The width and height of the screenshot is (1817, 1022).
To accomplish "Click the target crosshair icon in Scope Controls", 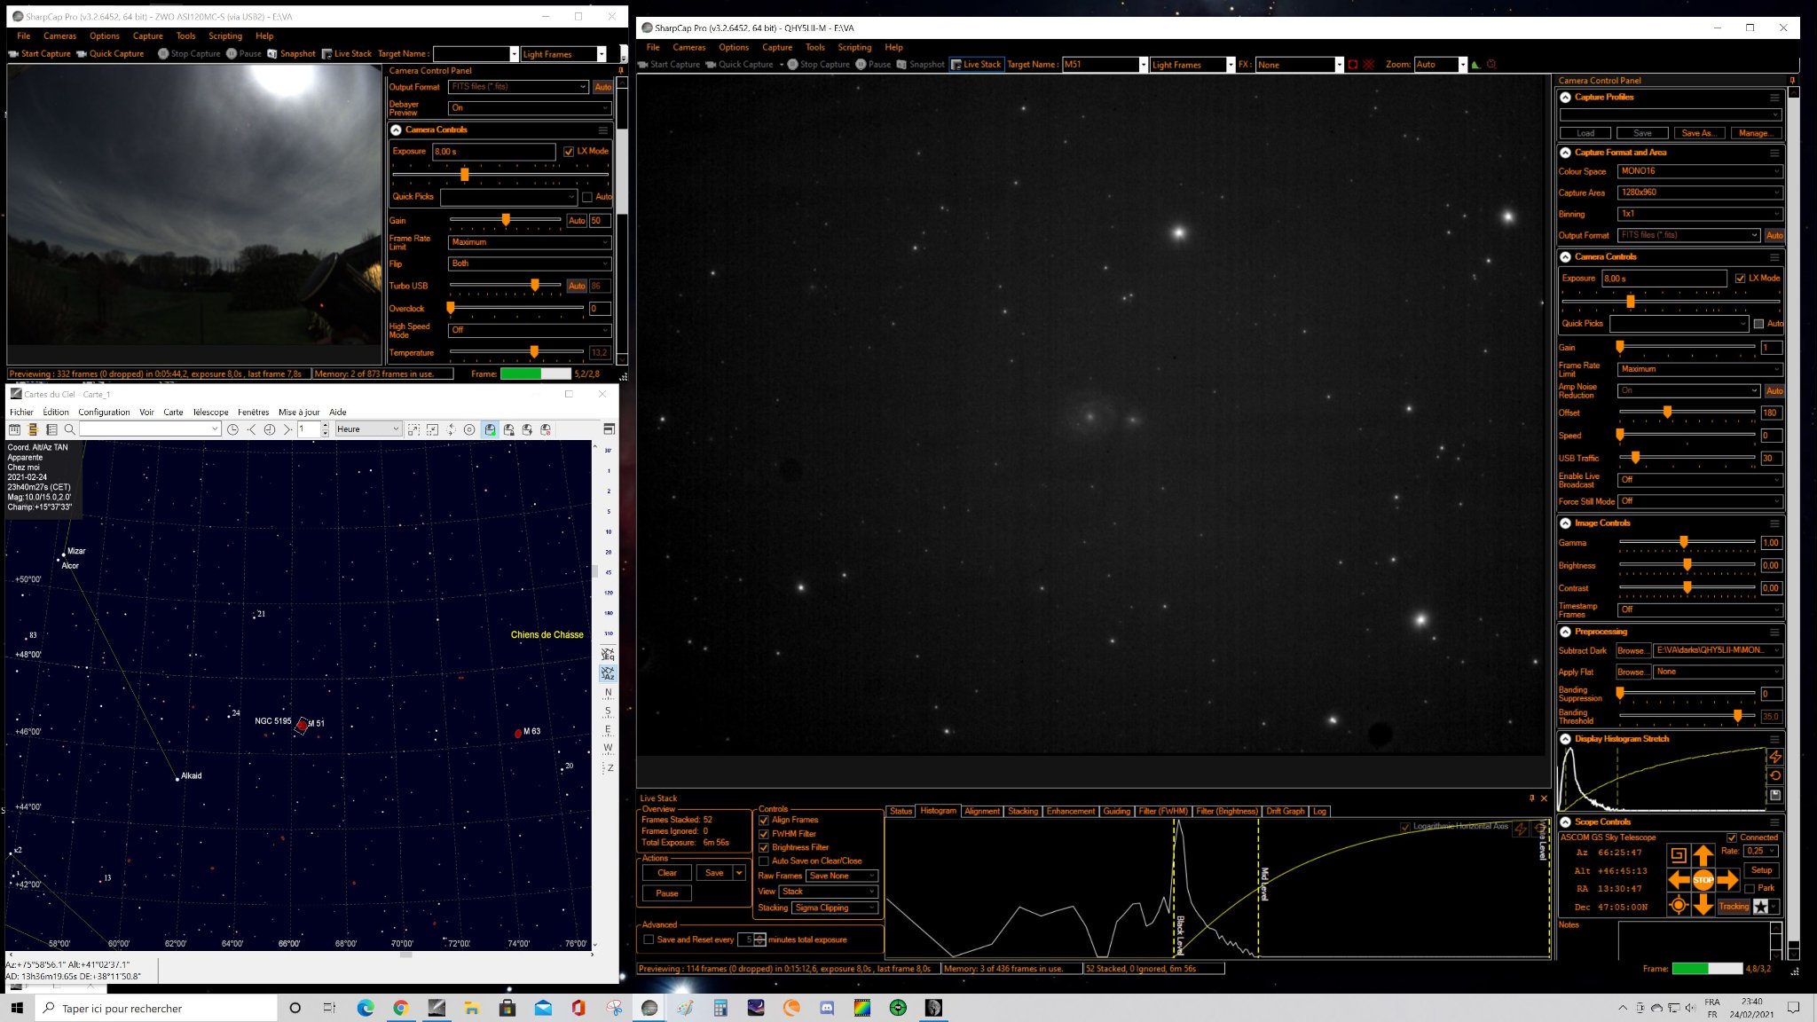I will tap(1678, 905).
